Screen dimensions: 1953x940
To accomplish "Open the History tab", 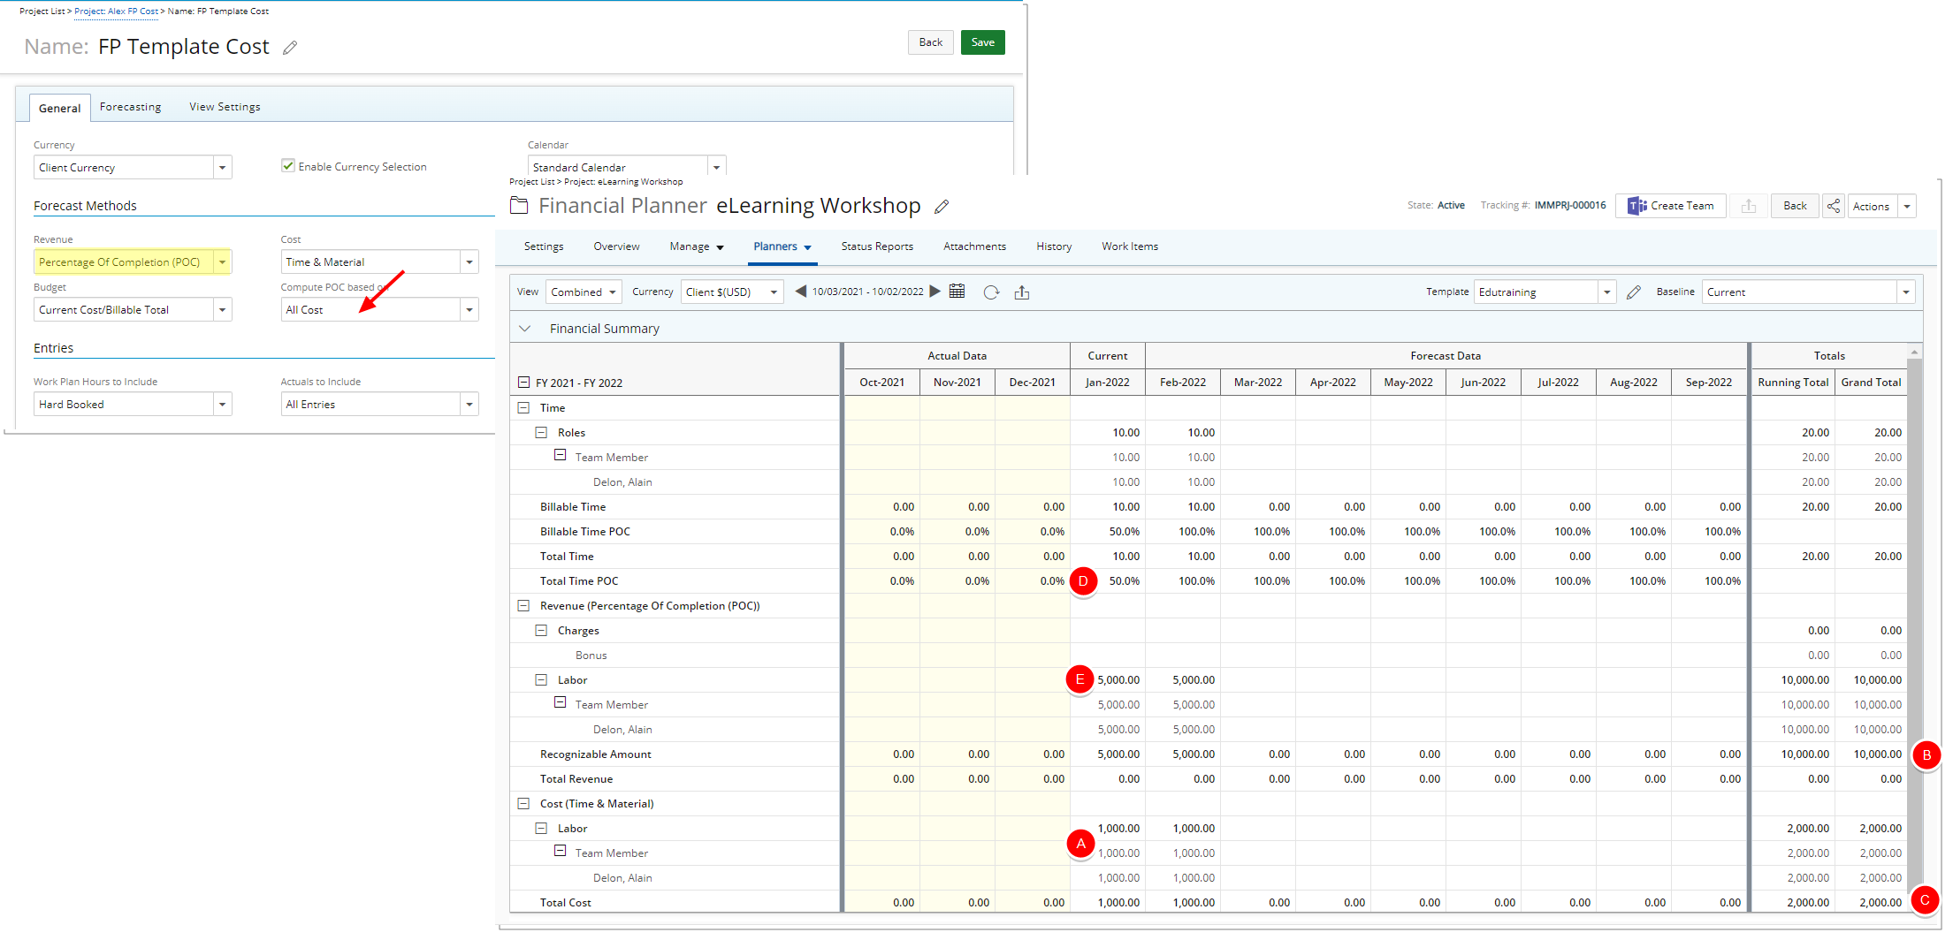I will [1054, 246].
